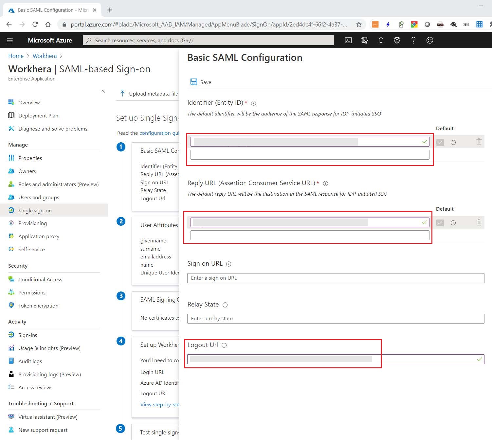Click the Home breadcrumb link
This screenshot has height=440, width=492.
(16, 56)
